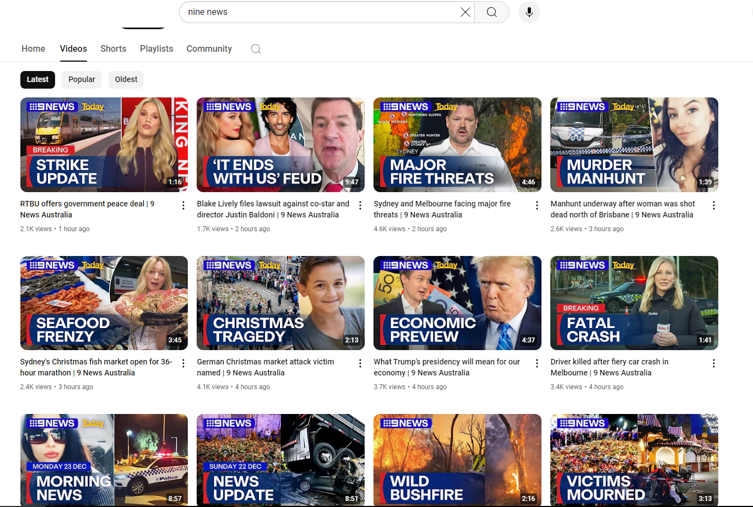Open the options menu for RTBU peace deal video

183,205
